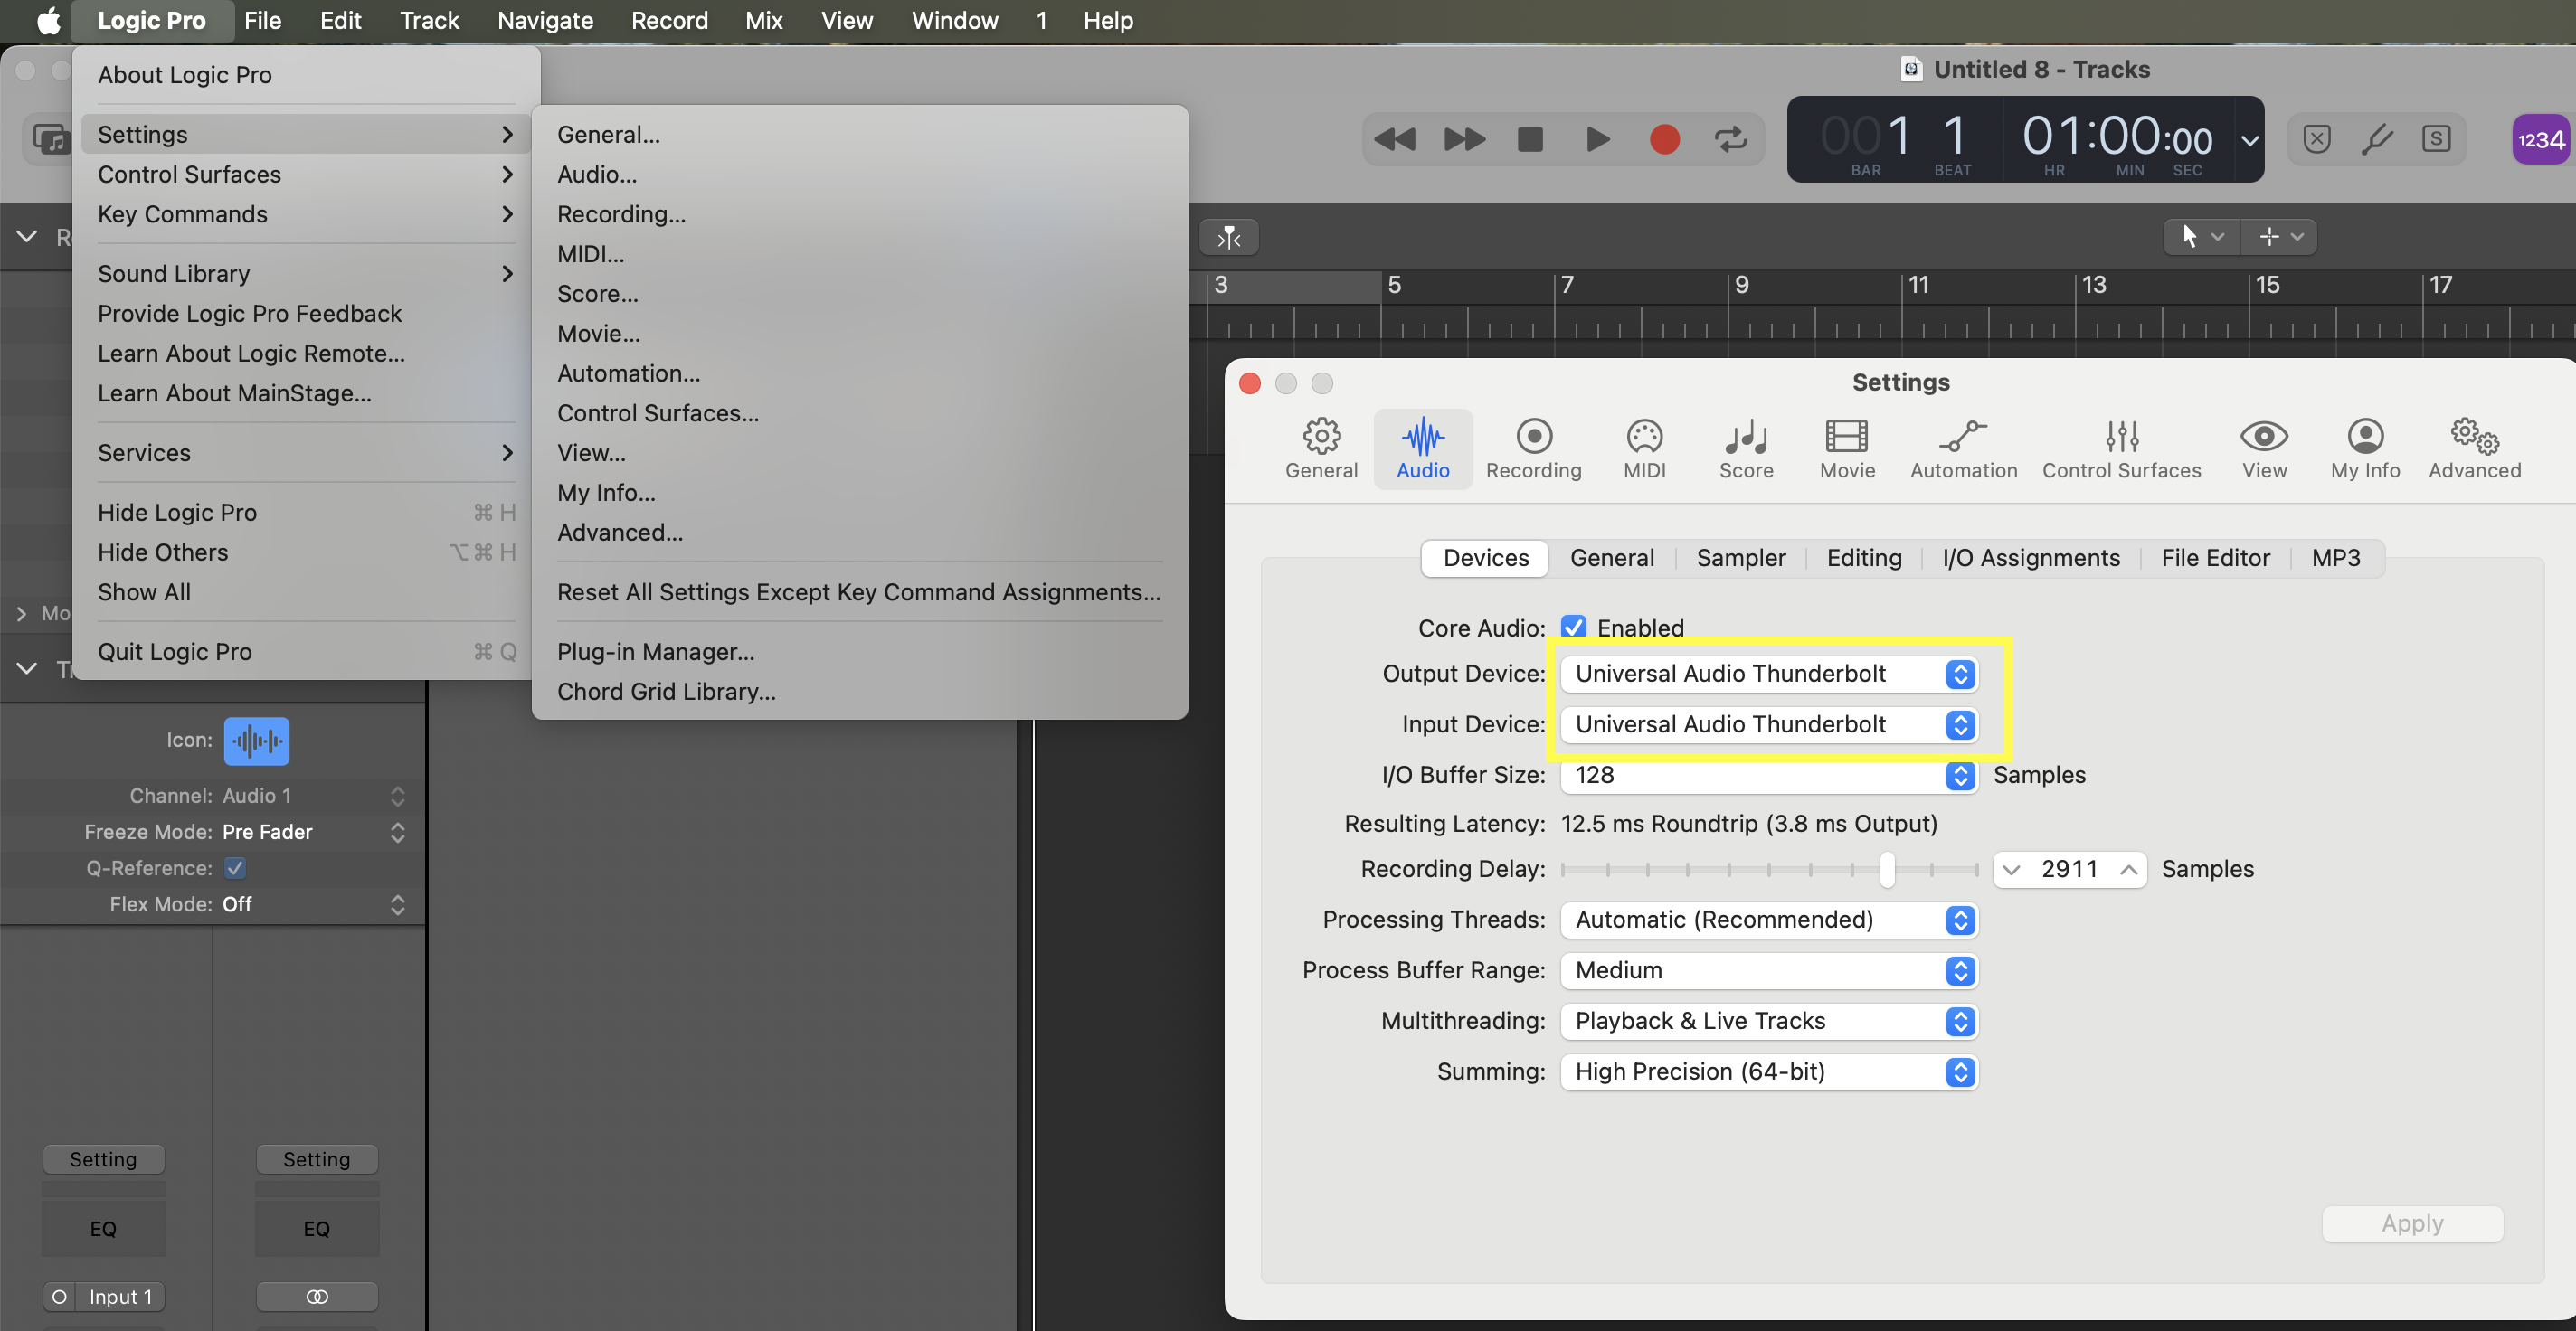Viewport: 2576px width, 1331px height.
Task: Toggle the Cycle loop button
Action: (x=1731, y=139)
